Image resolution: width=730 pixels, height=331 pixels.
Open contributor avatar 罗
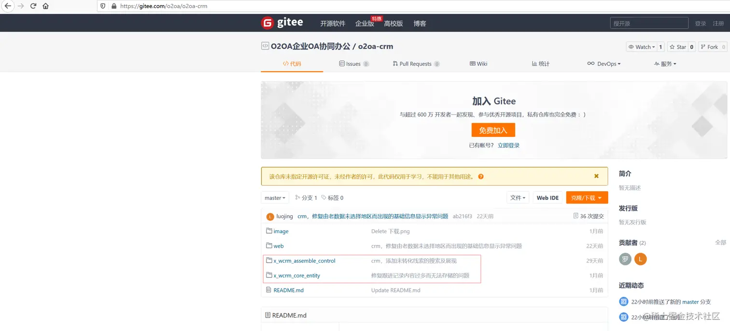click(625, 259)
